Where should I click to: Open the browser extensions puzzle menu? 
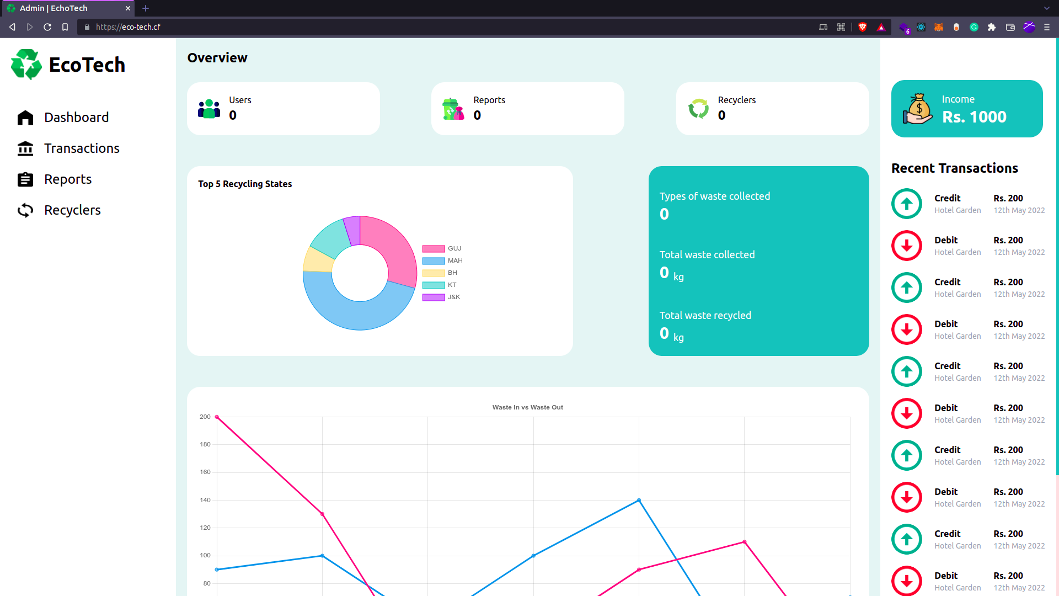(x=992, y=27)
